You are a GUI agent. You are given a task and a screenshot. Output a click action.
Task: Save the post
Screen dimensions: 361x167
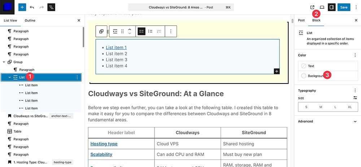[x=344, y=7]
